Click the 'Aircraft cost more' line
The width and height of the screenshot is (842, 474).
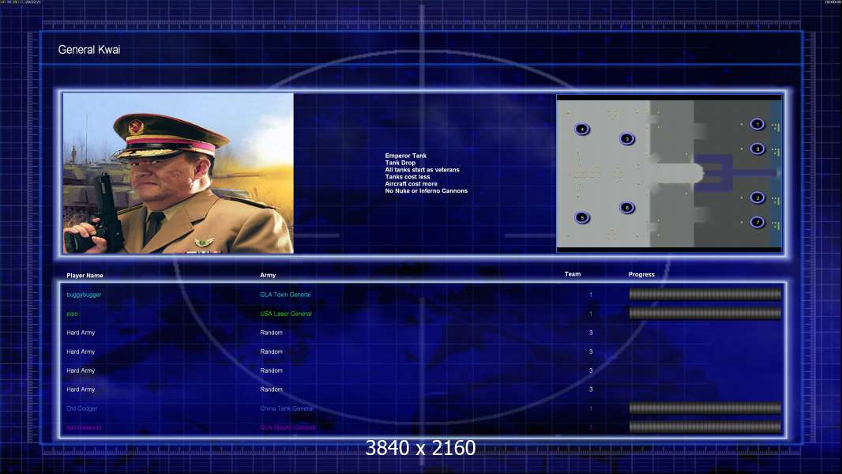[x=412, y=183]
